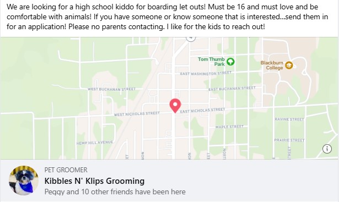View Peggy and 10 other friends text

point(115,192)
